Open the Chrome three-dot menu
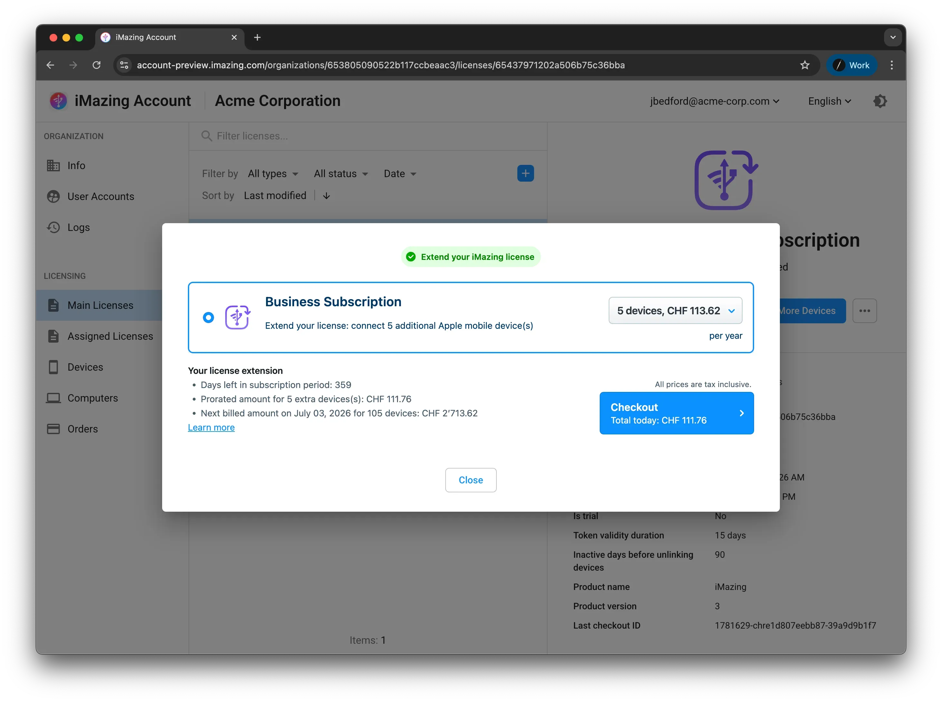Viewport: 942px width, 702px height. pos(891,65)
